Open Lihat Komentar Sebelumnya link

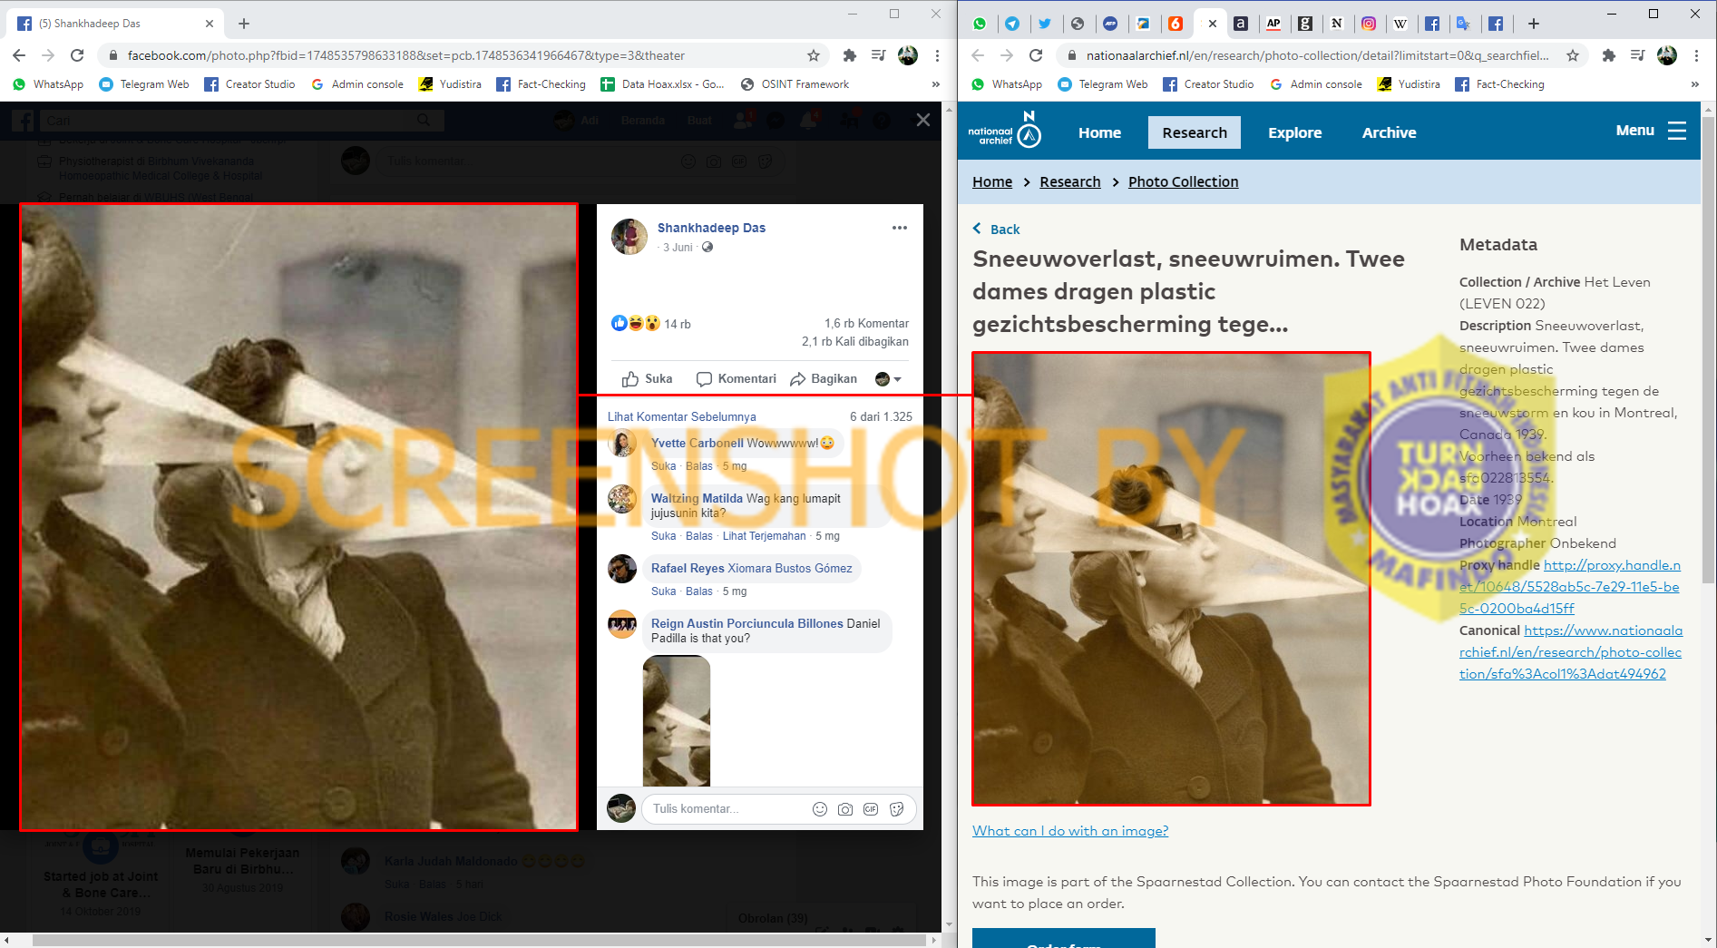pyautogui.click(x=681, y=416)
